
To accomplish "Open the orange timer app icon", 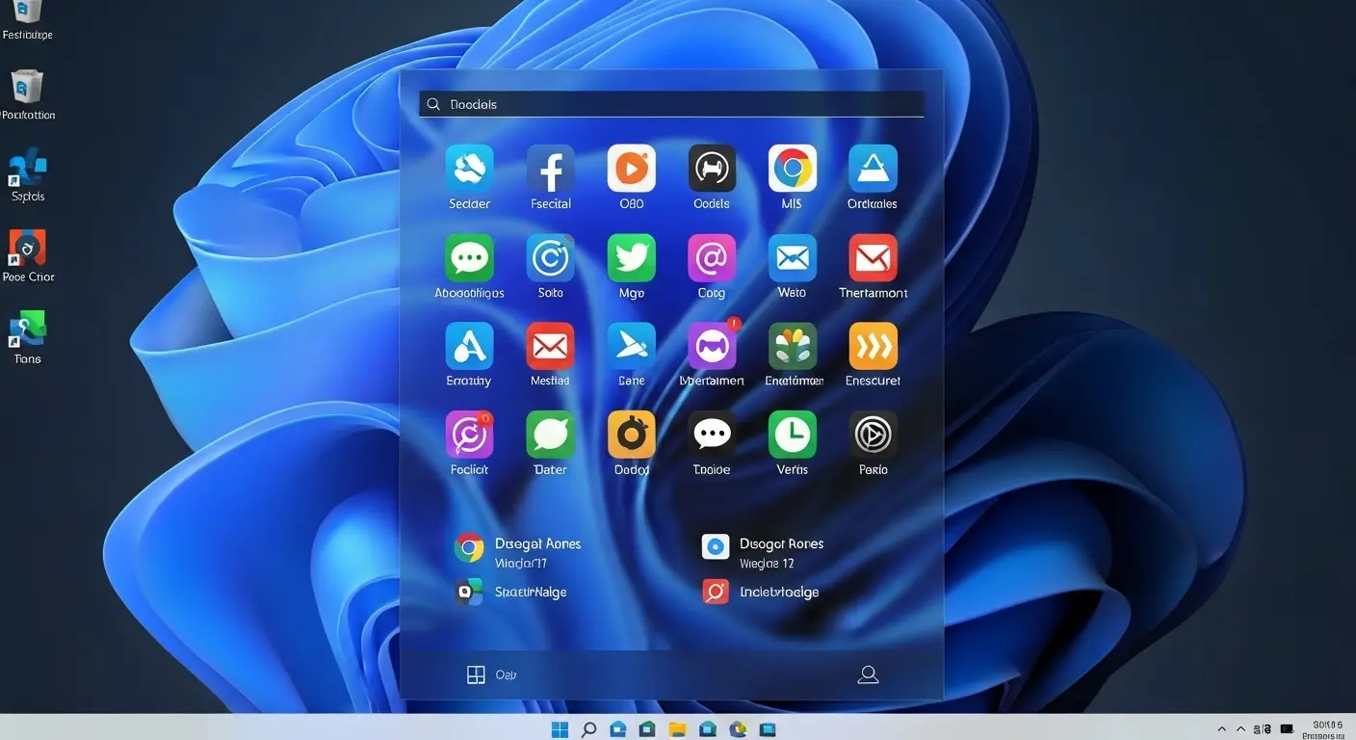I will point(631,435).
